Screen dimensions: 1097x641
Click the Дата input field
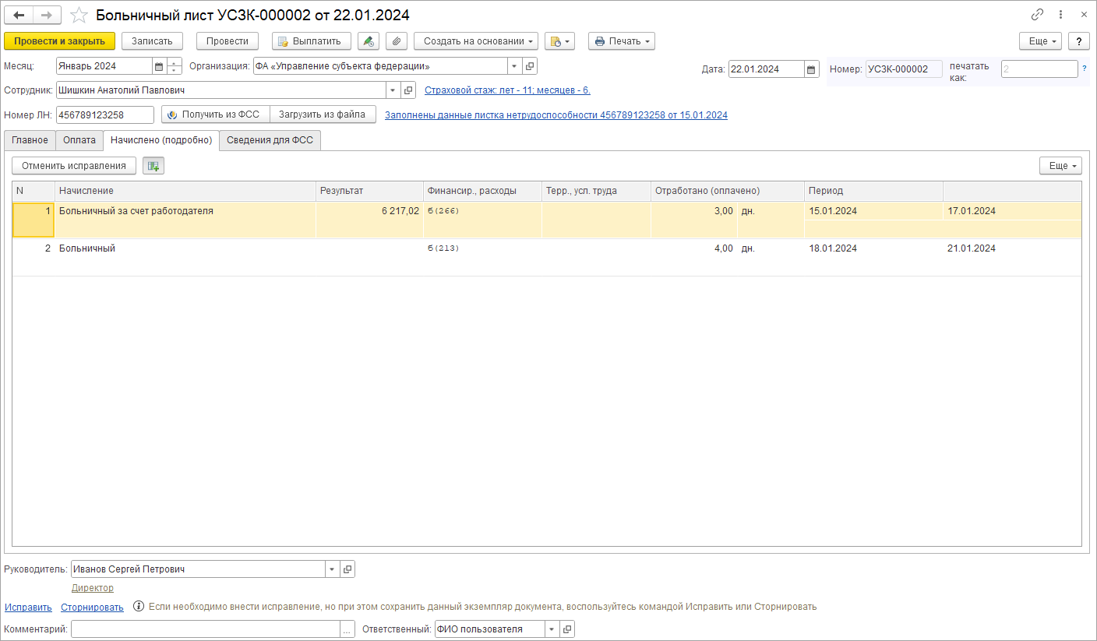coord(766,69)
